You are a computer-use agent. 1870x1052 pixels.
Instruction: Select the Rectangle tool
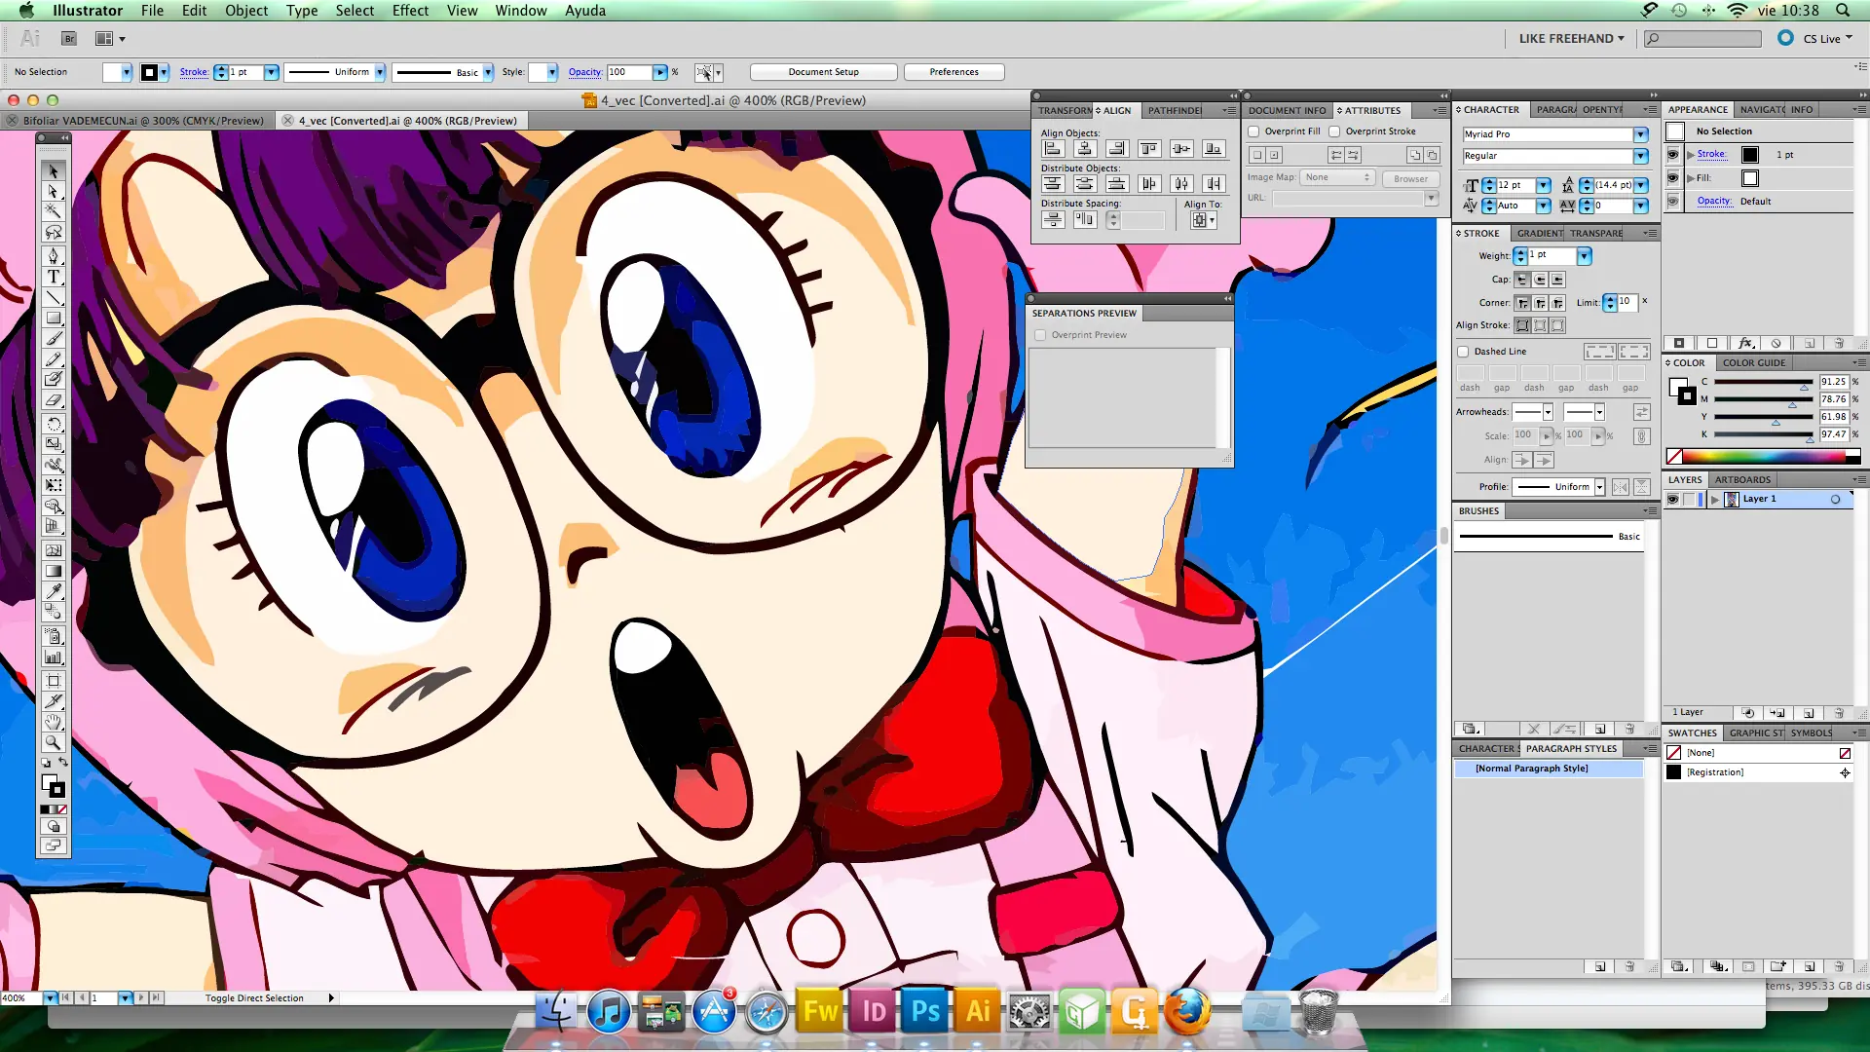[54, 318]
